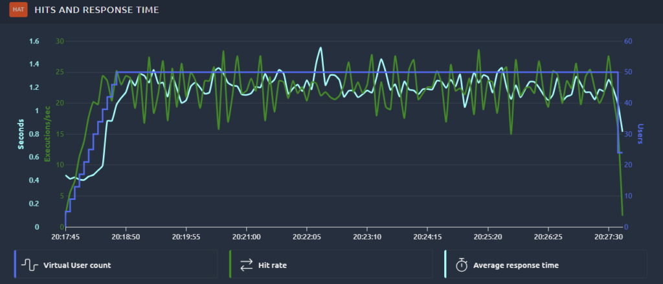Click the Hit rate arrows icon

tap(246, 265)
